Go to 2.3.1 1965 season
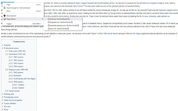The width and height of the screenshot is (178, 111). point(16,73)
